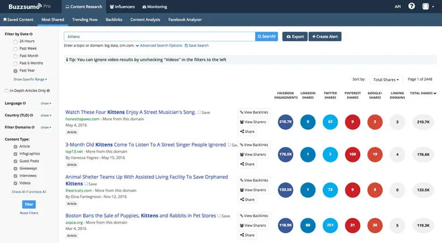Show the Language filter options
Screen dimensions: 442x243
click(46, 104)
